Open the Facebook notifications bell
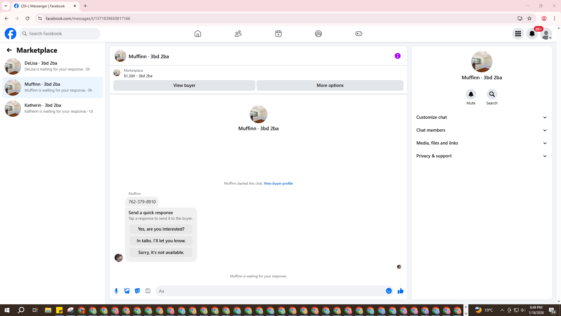The image size is (561, 316). tap(532, 34)
